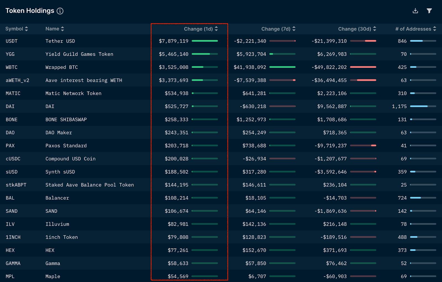This screenshot has height=282, width=442.
Task: Sort by Change (1d) arrows
Action: pyautogui.click(x=216, y=29)
